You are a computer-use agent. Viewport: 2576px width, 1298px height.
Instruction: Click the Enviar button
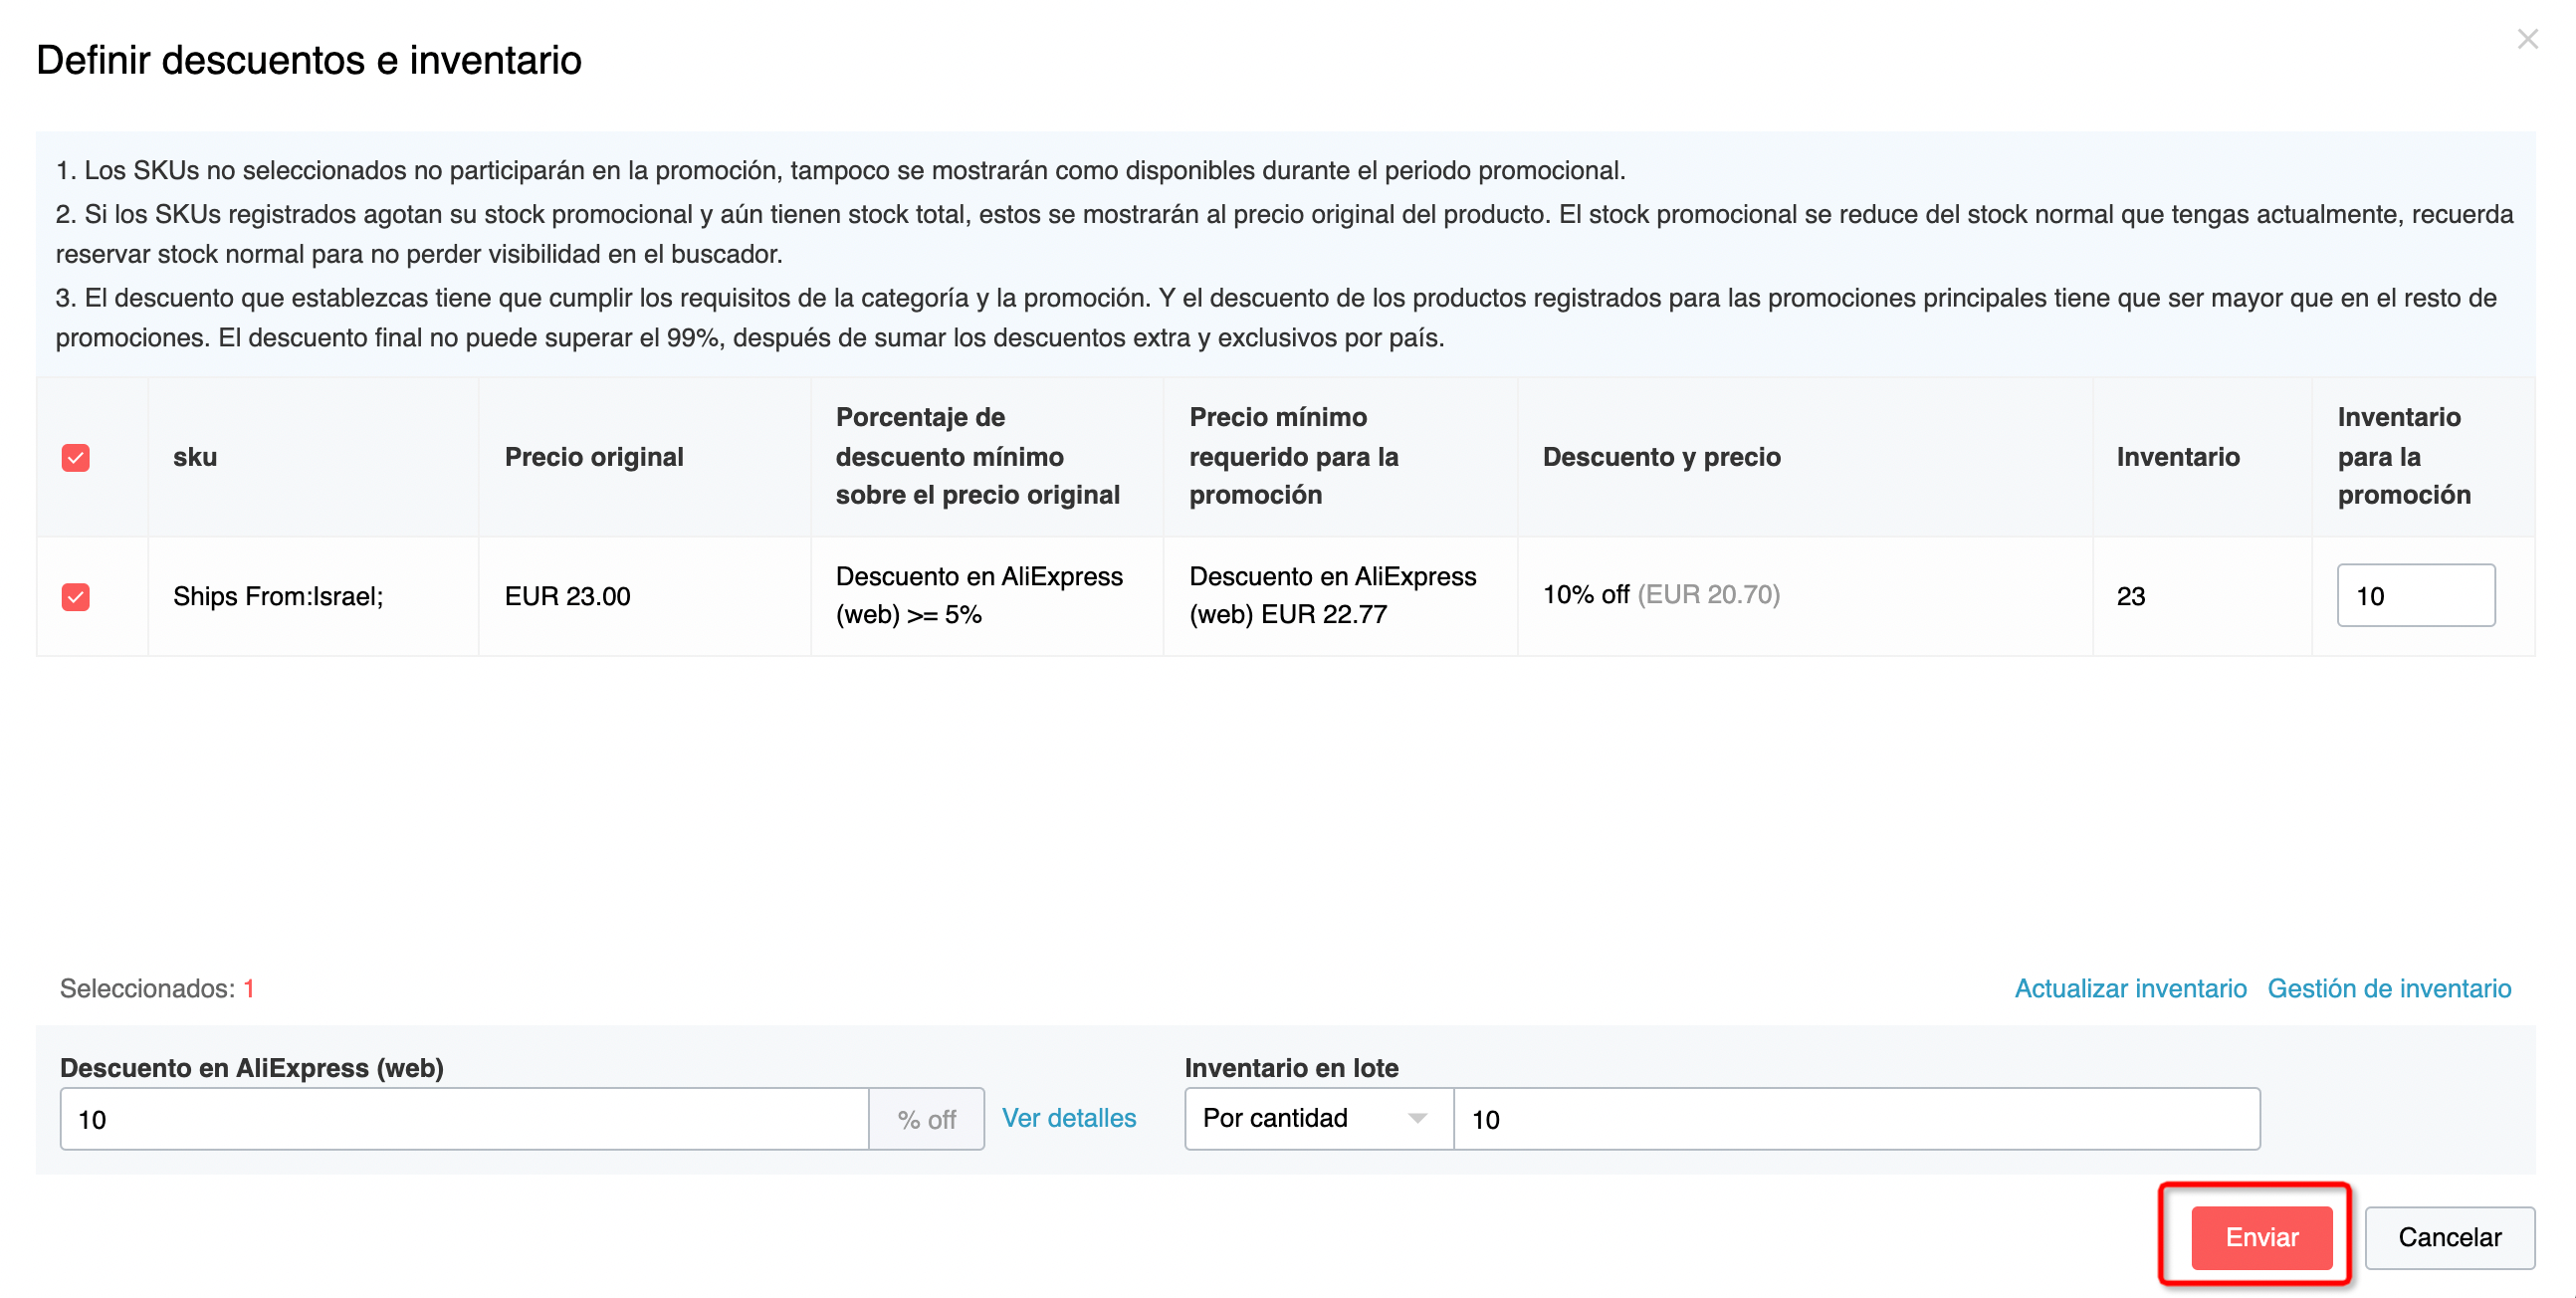[x=2260, y=1237]
